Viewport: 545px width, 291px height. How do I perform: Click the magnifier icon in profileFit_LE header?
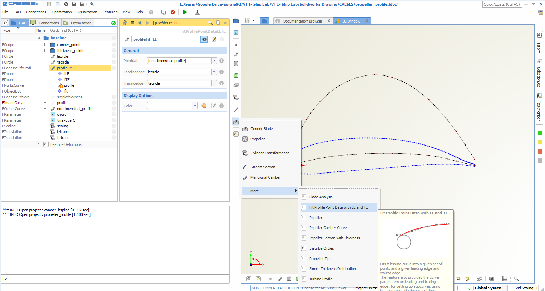click(210, 23)
